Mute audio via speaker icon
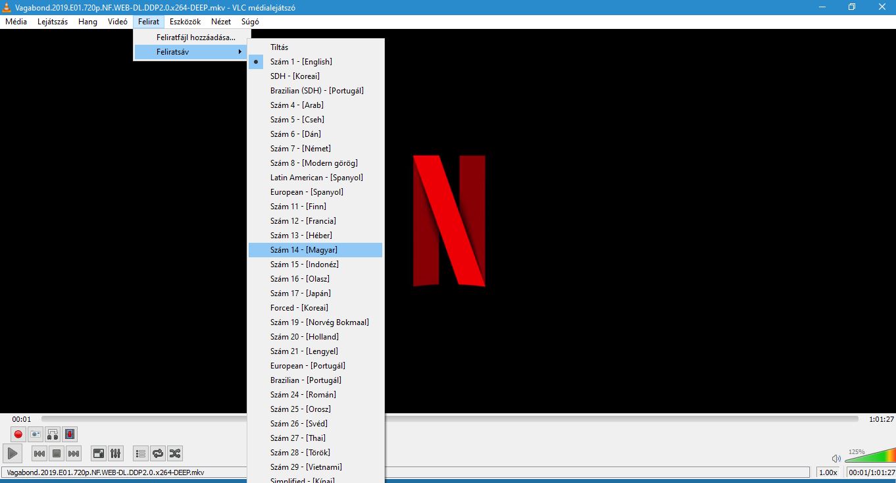The height and width of the screenshot is (483, 896). (x=836, y=458)
